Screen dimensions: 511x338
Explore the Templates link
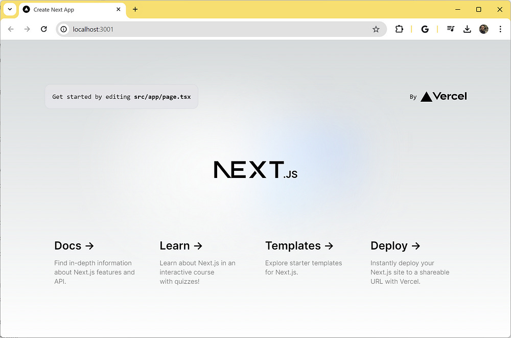(x=299, y=246)
